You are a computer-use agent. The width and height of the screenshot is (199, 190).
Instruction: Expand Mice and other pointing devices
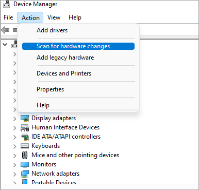[15, 155]
